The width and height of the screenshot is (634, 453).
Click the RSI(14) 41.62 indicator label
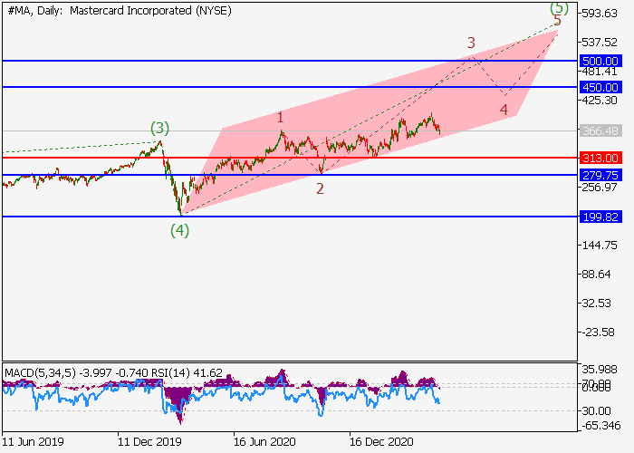187,372
